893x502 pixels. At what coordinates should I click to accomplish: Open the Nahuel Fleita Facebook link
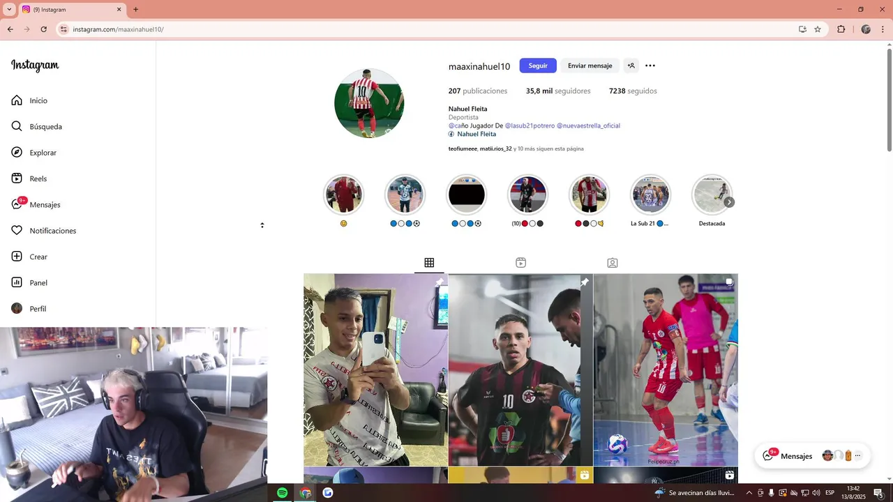[x=472, y=134]
